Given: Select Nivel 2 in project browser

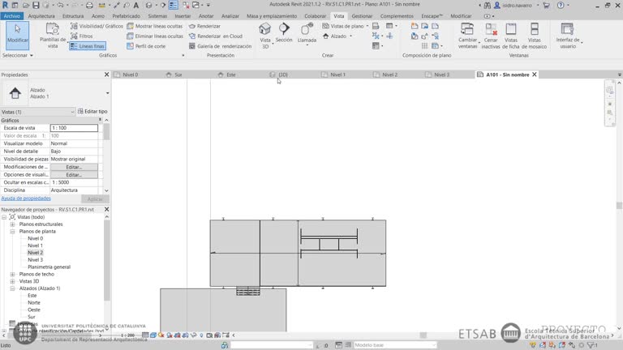Looking at the screenshot, I should click(x=36, y=253).
